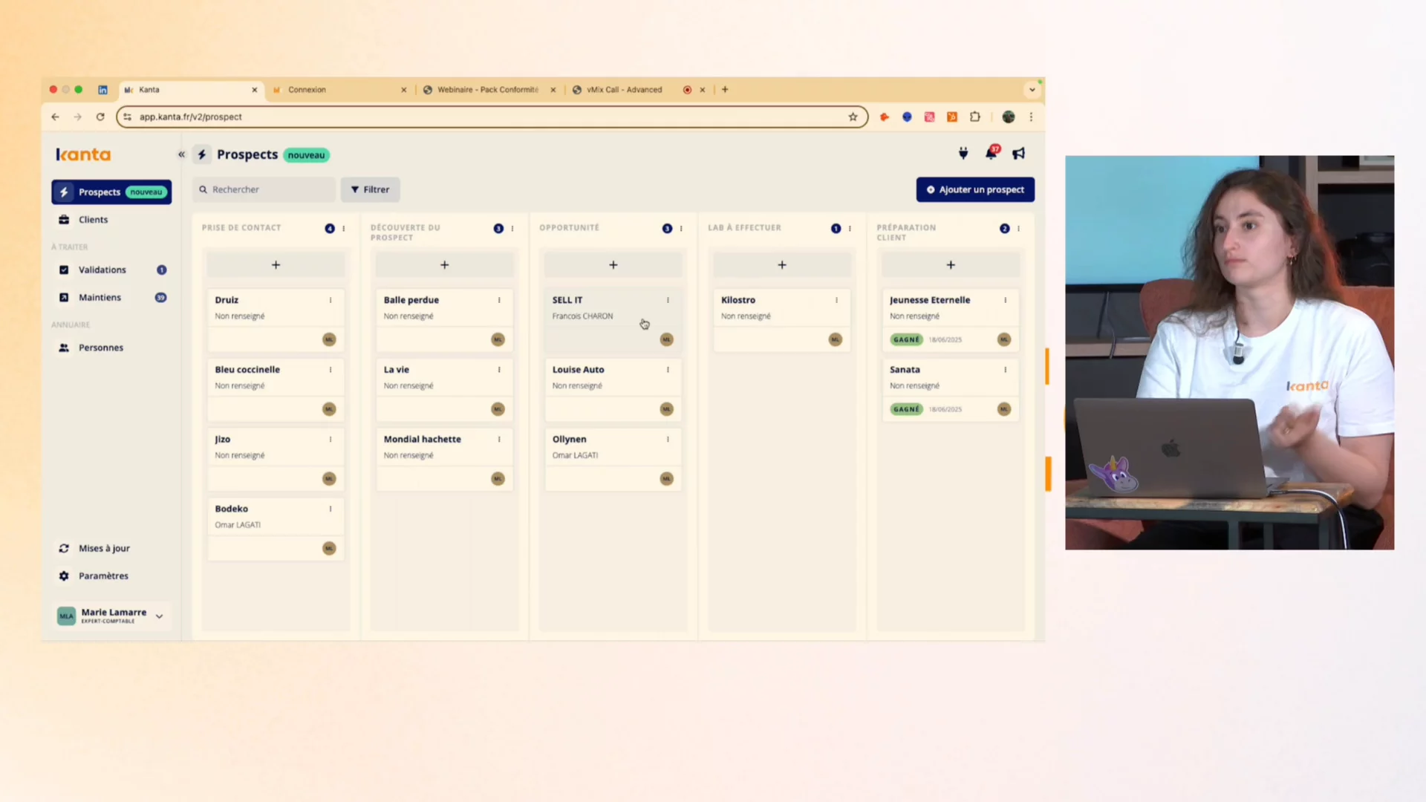Open Opportunité column options
Viewport: 1426px width, 802px height.
pos(680,229)
